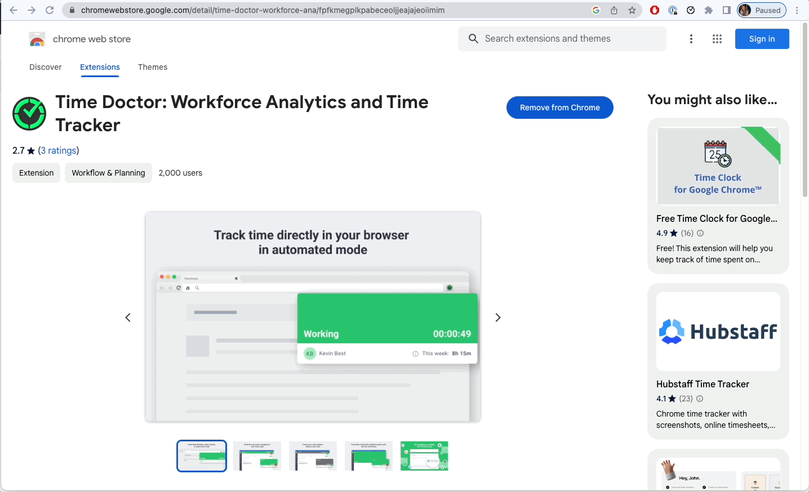Remove Time Doctor from Chrome

pos(560,108)
